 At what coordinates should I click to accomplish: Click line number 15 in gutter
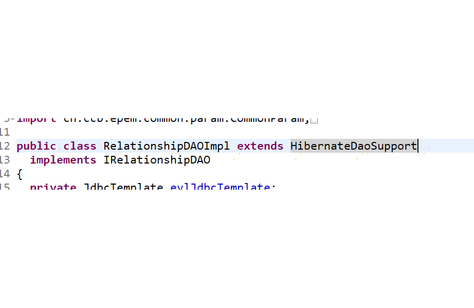[x=5, y=186]
